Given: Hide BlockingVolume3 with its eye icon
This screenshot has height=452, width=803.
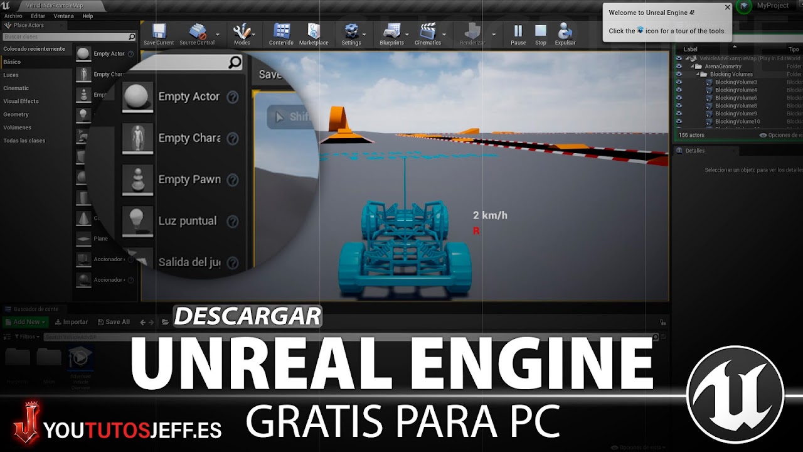Looking at the screenshot, I should pyautogui.click(x=679, y=82).
